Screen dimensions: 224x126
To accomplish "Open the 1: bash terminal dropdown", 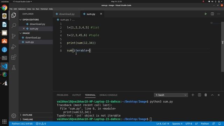I will [171, 95].
